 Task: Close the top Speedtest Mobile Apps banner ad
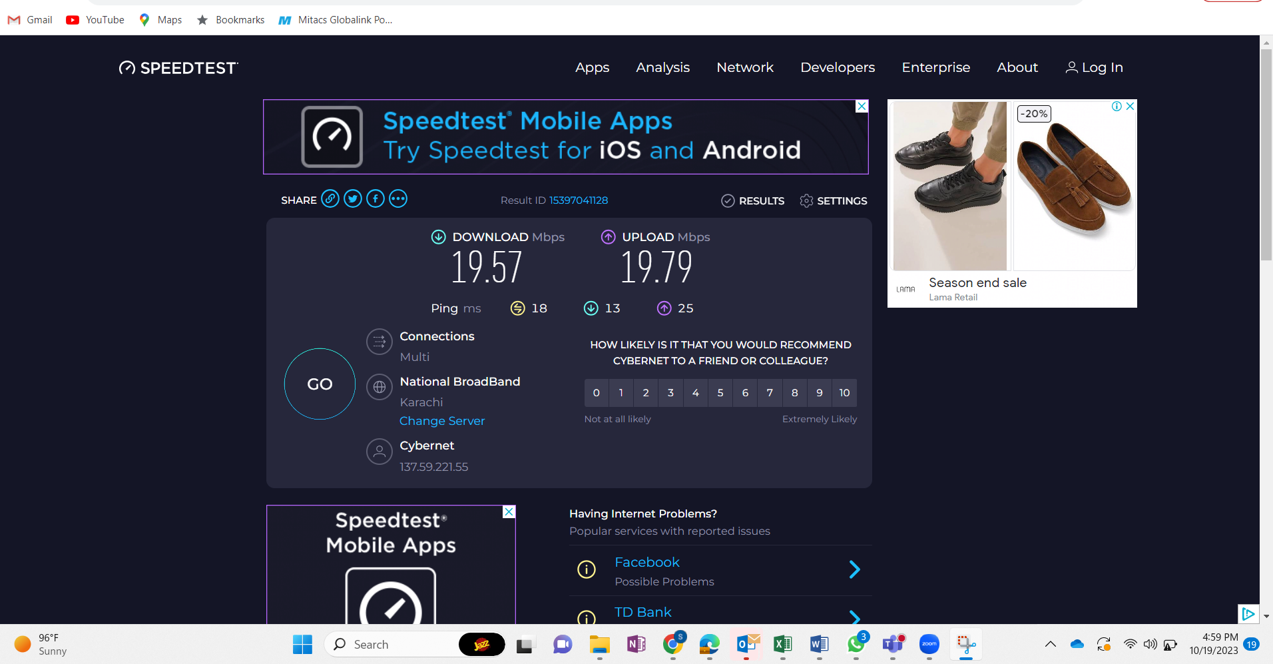pos(862,107)
